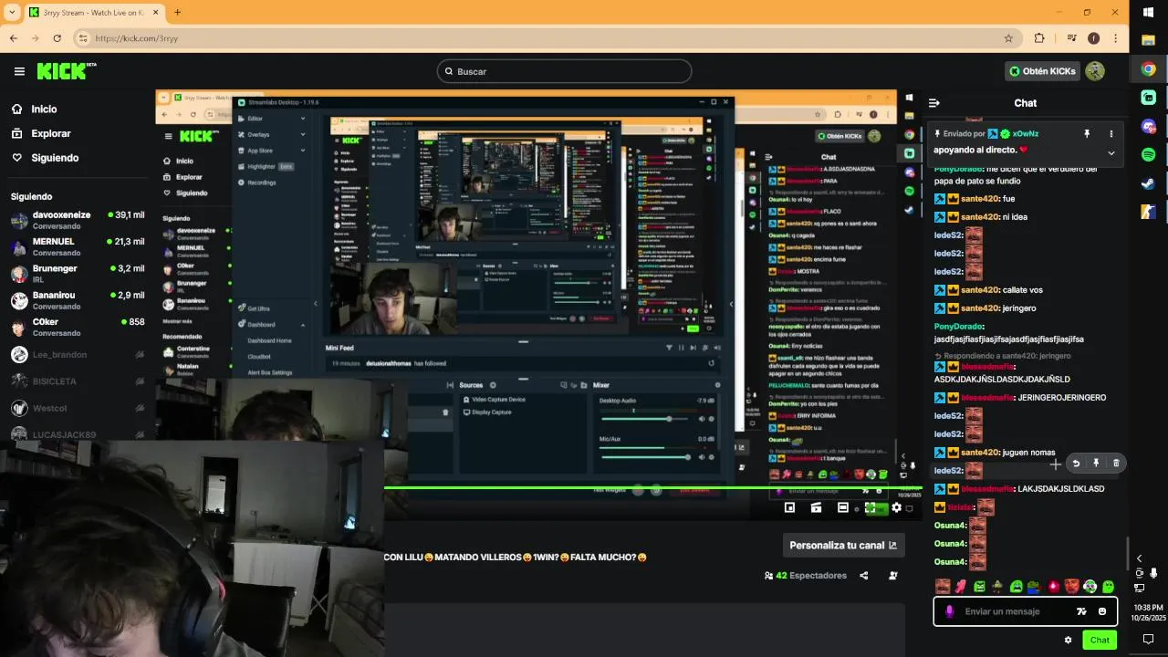
Task: Insert the pink emote from the quick emote row
Action: click(960, 586)
